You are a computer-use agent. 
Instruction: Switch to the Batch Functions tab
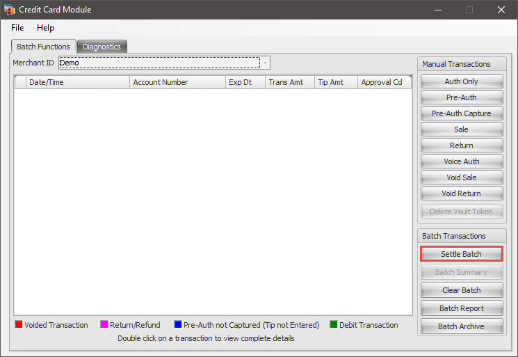[x=43, y=47]
